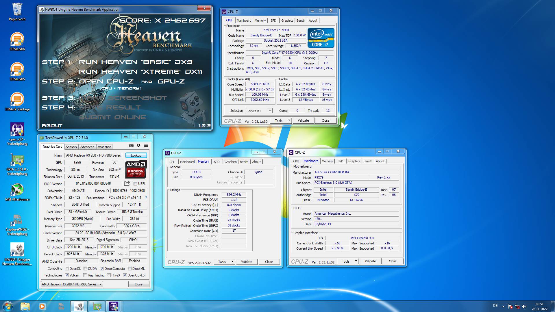Image resolution: width=555 pixels, height=312 pixels.
Task: Toggle the CUDA checkbox in GPU-Z
Action: click(x=85, y=269)
